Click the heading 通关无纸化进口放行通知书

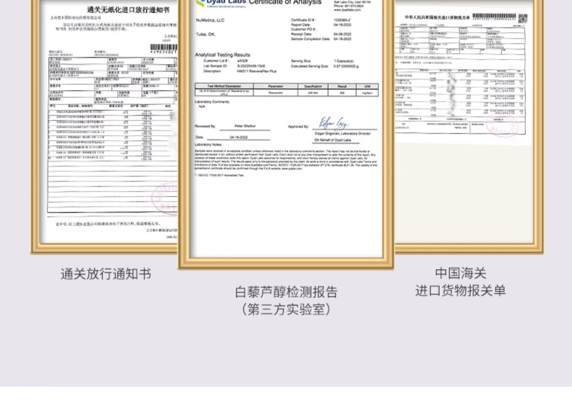point(128,10)
